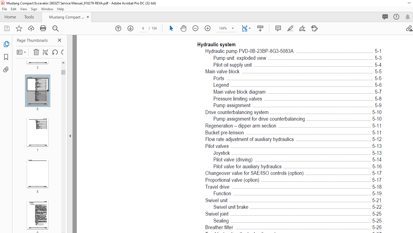Click 'Proportional valve (option)' entry
The height and width of the screenshot is (233, 413).
point(232,180)
